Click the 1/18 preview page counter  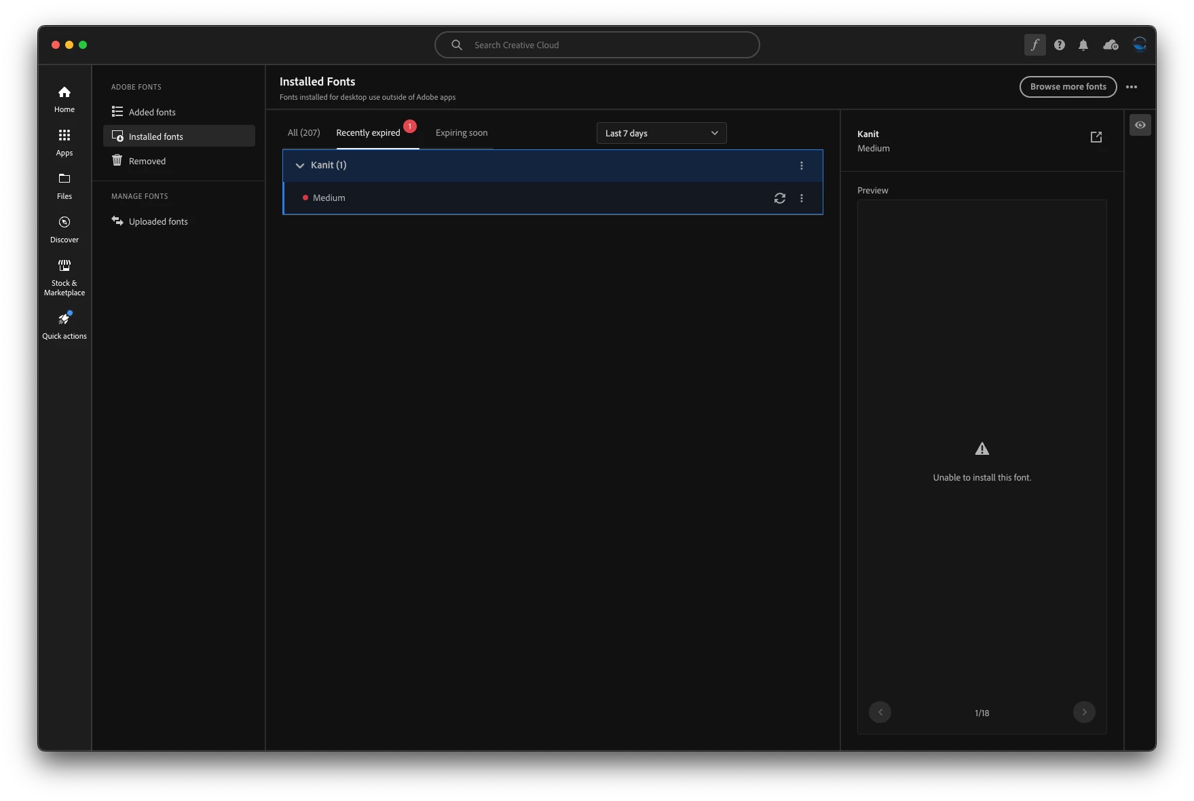pos(982,713)
